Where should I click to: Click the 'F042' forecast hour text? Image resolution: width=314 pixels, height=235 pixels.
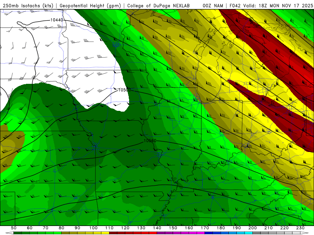coord(235,5)
